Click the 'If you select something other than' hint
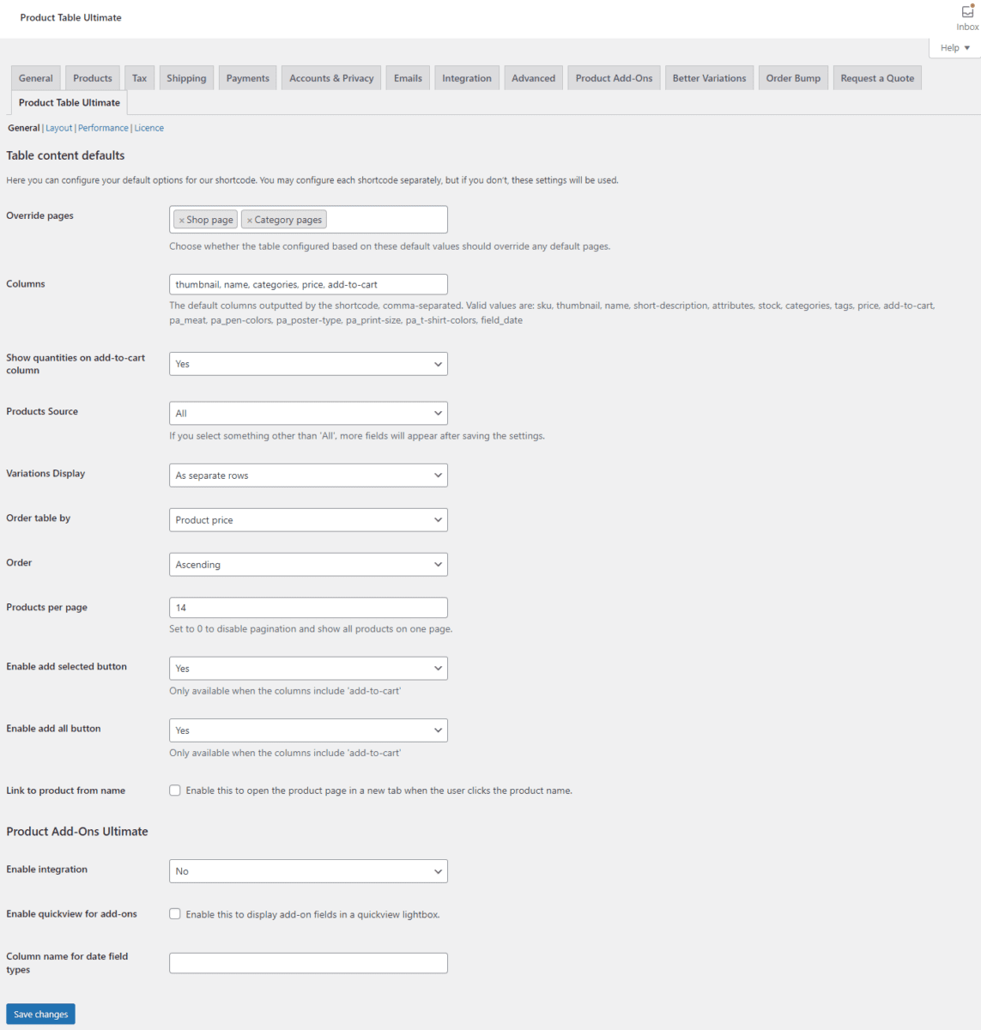 pos(357,436)
